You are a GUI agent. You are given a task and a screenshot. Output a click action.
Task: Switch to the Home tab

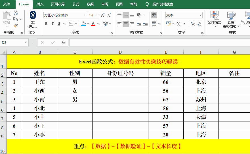[x=24, y=4]
